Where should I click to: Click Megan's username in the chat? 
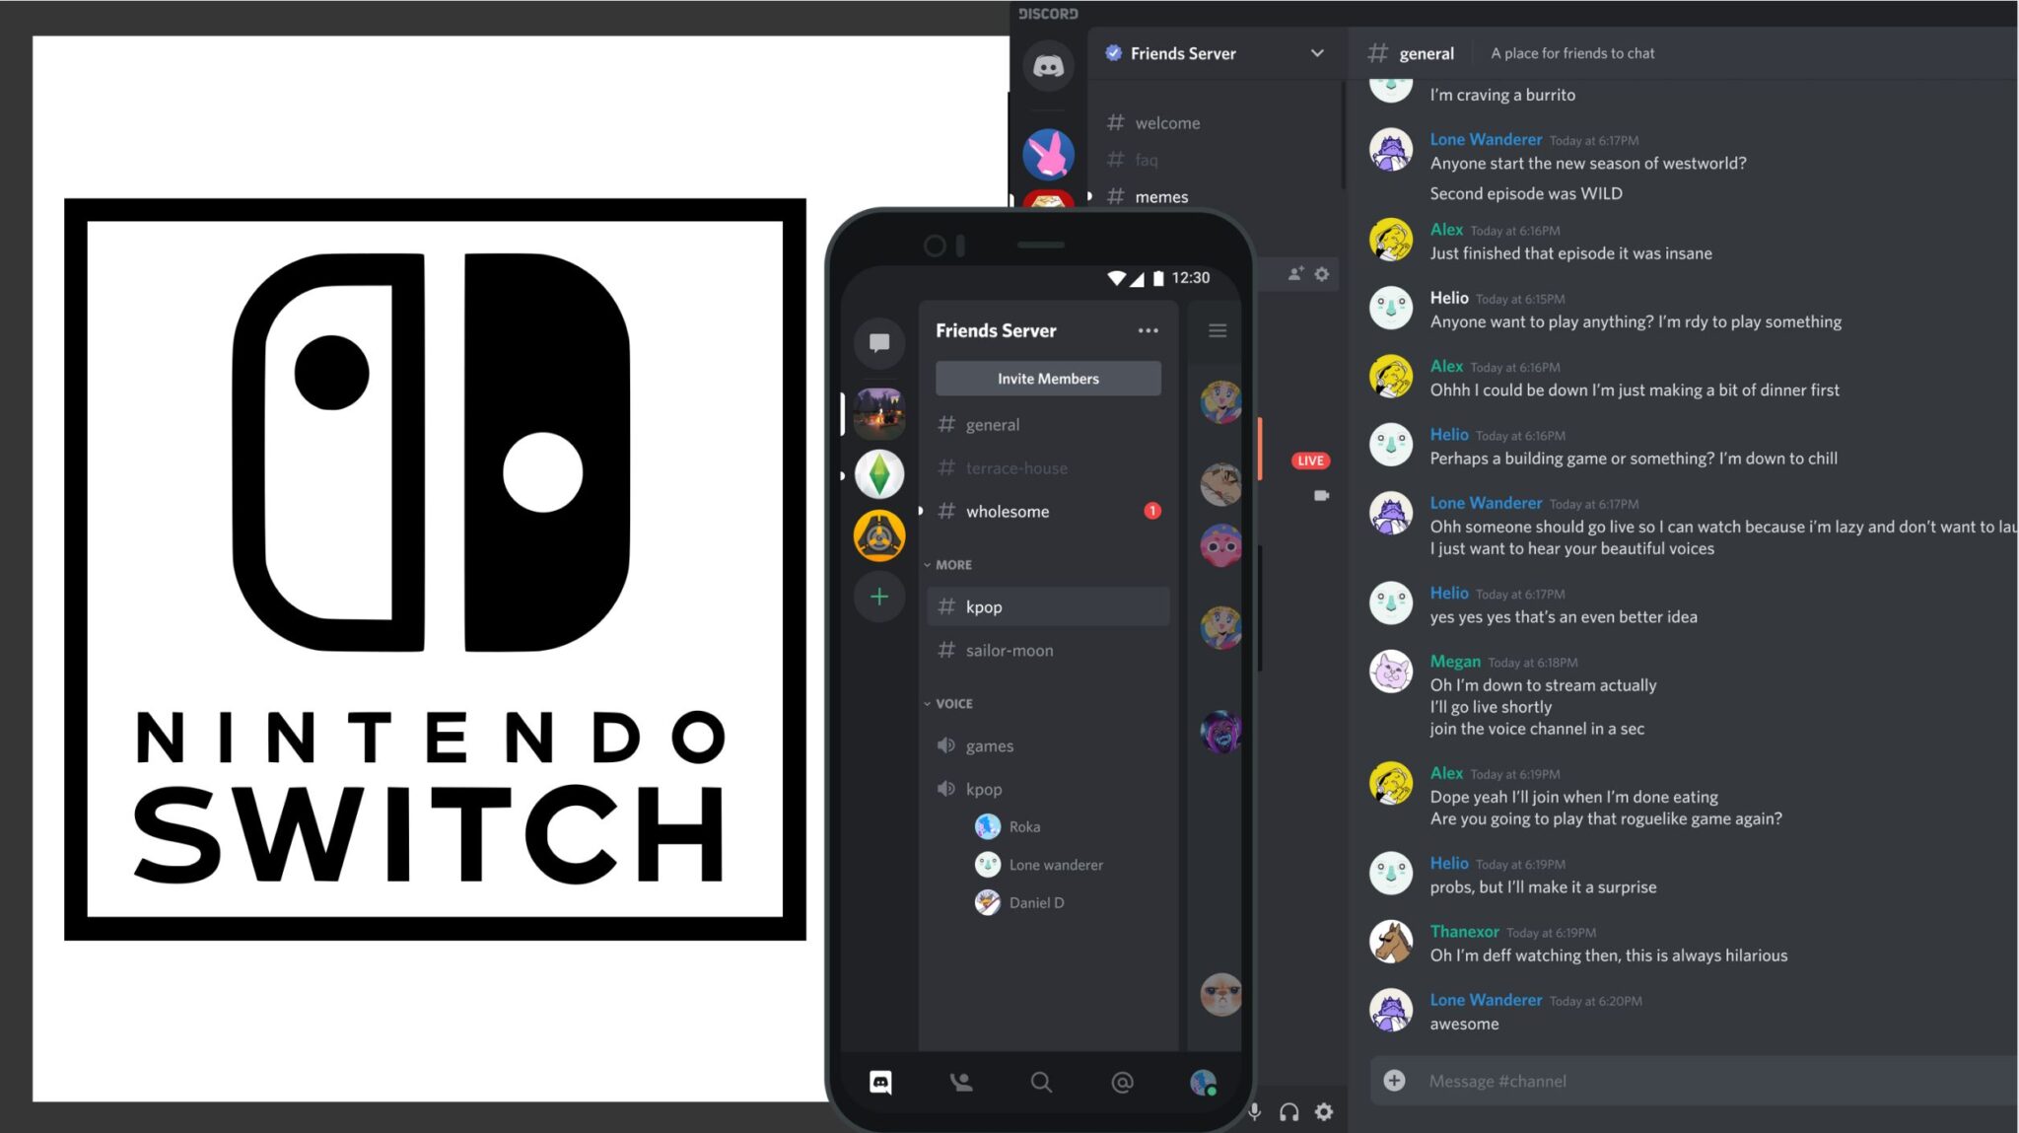[x=1455, y=661]
